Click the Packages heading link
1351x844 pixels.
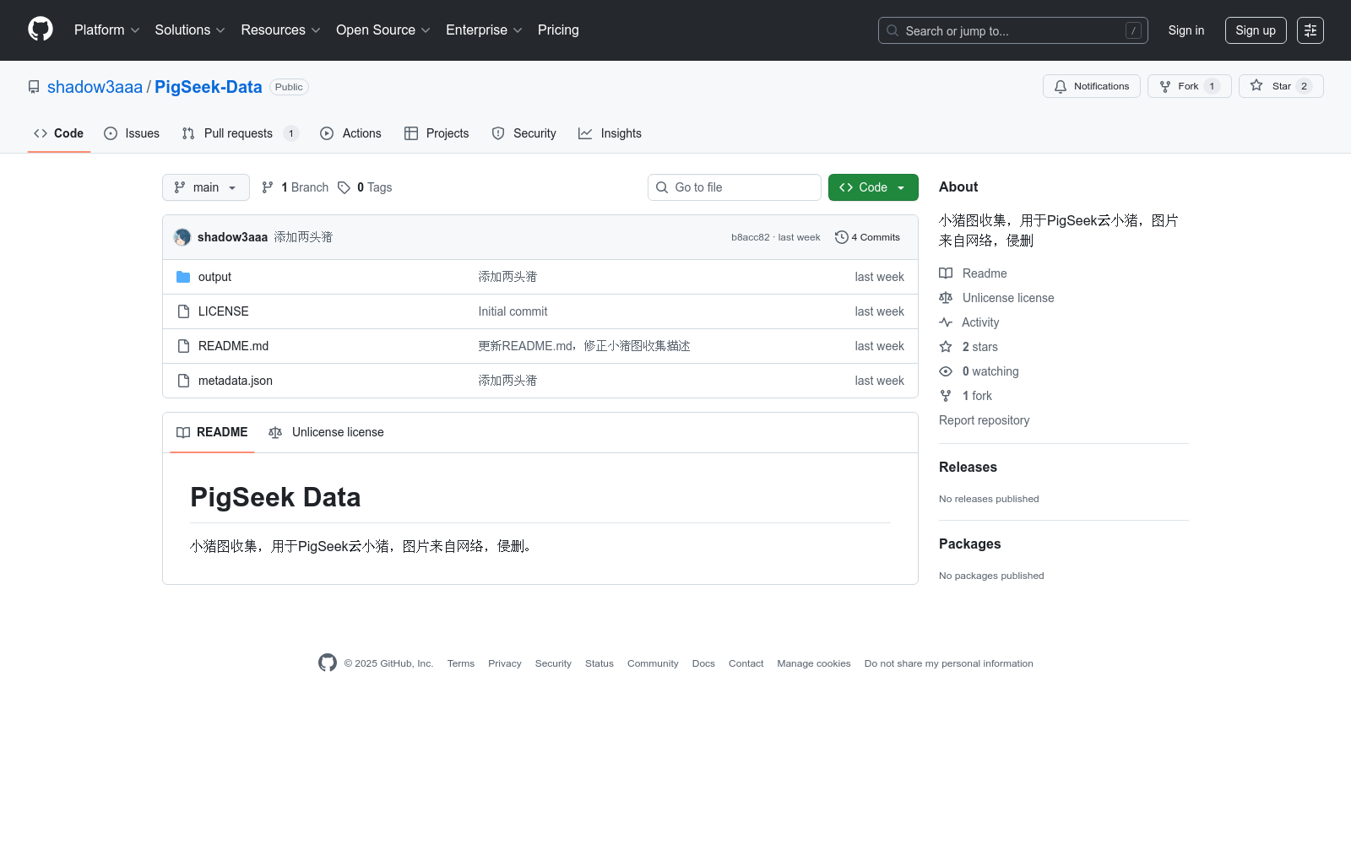tap(969, 544)
